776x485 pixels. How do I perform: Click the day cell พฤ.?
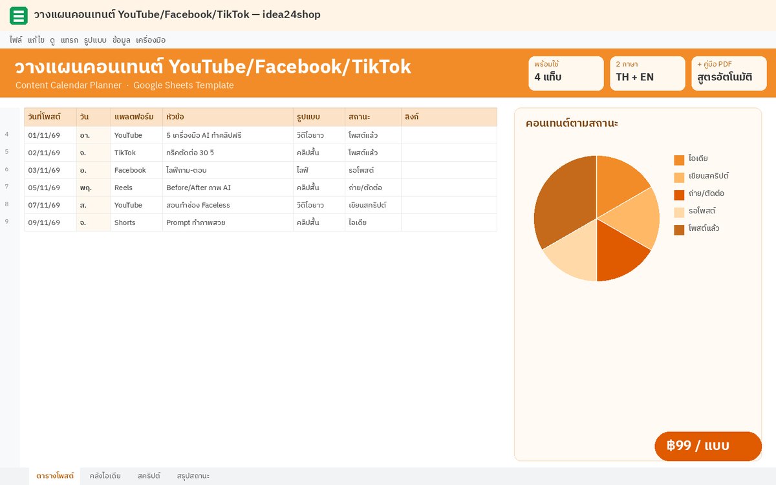(94, 188)
